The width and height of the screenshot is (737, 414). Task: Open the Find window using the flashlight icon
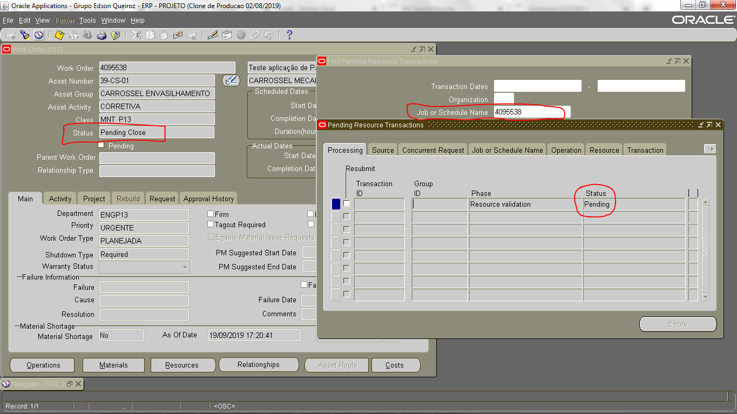pyautogui.click(x=25, y=35)
